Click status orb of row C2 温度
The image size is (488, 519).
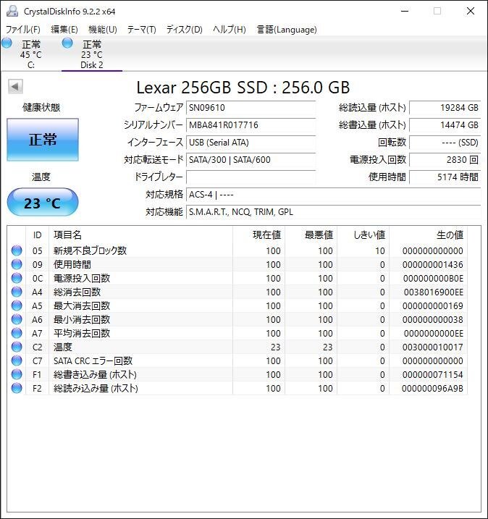coord(17,347)
